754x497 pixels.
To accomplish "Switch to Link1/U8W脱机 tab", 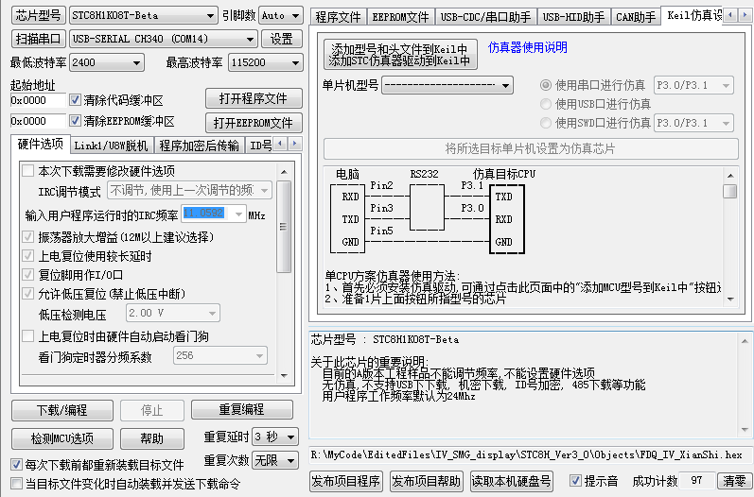I will coord(111,146).
